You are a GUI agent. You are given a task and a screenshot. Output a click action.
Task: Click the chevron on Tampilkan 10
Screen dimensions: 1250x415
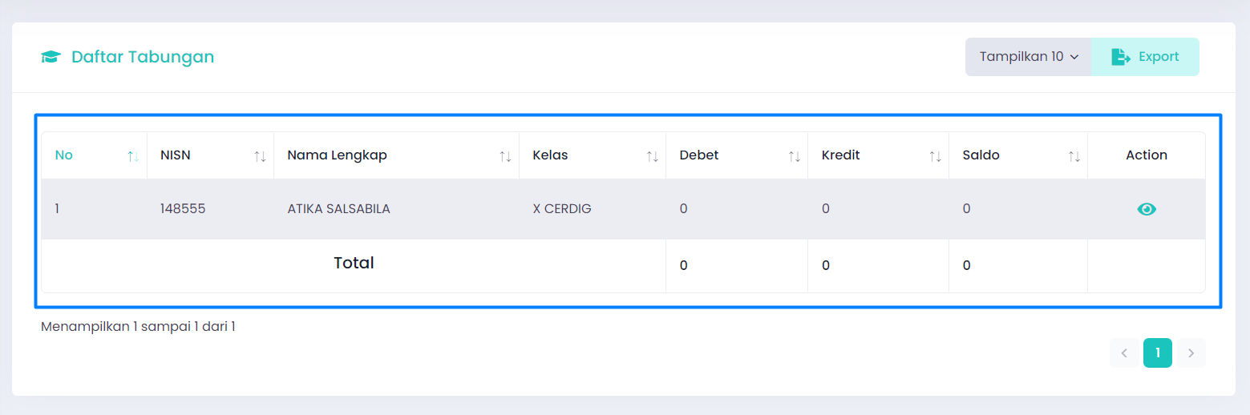[x=1074, y=57]
